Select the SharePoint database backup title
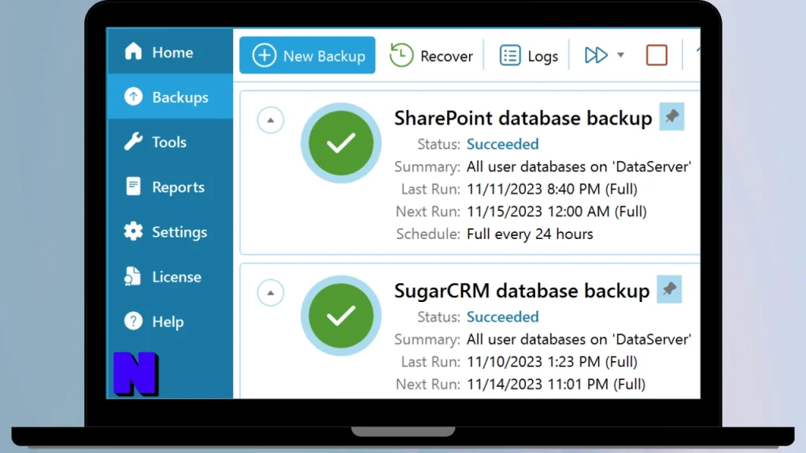The width and height of the screenshot is (806, 453). pos(523,118)
